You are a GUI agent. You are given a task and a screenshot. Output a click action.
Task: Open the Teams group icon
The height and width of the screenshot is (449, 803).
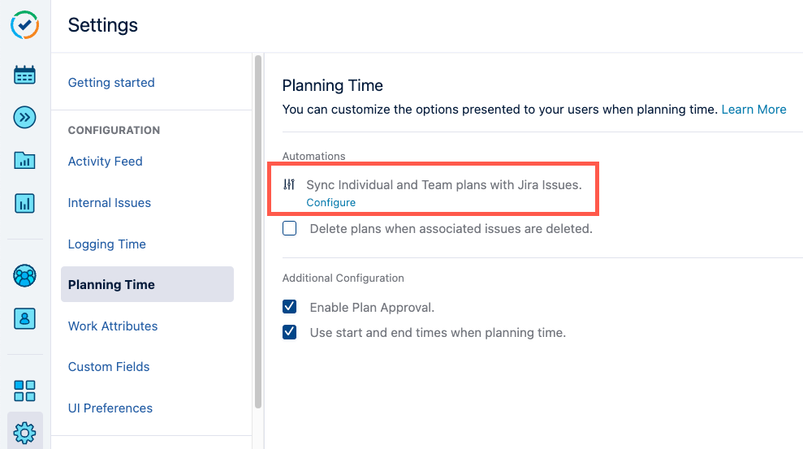[x=24, y=276]
